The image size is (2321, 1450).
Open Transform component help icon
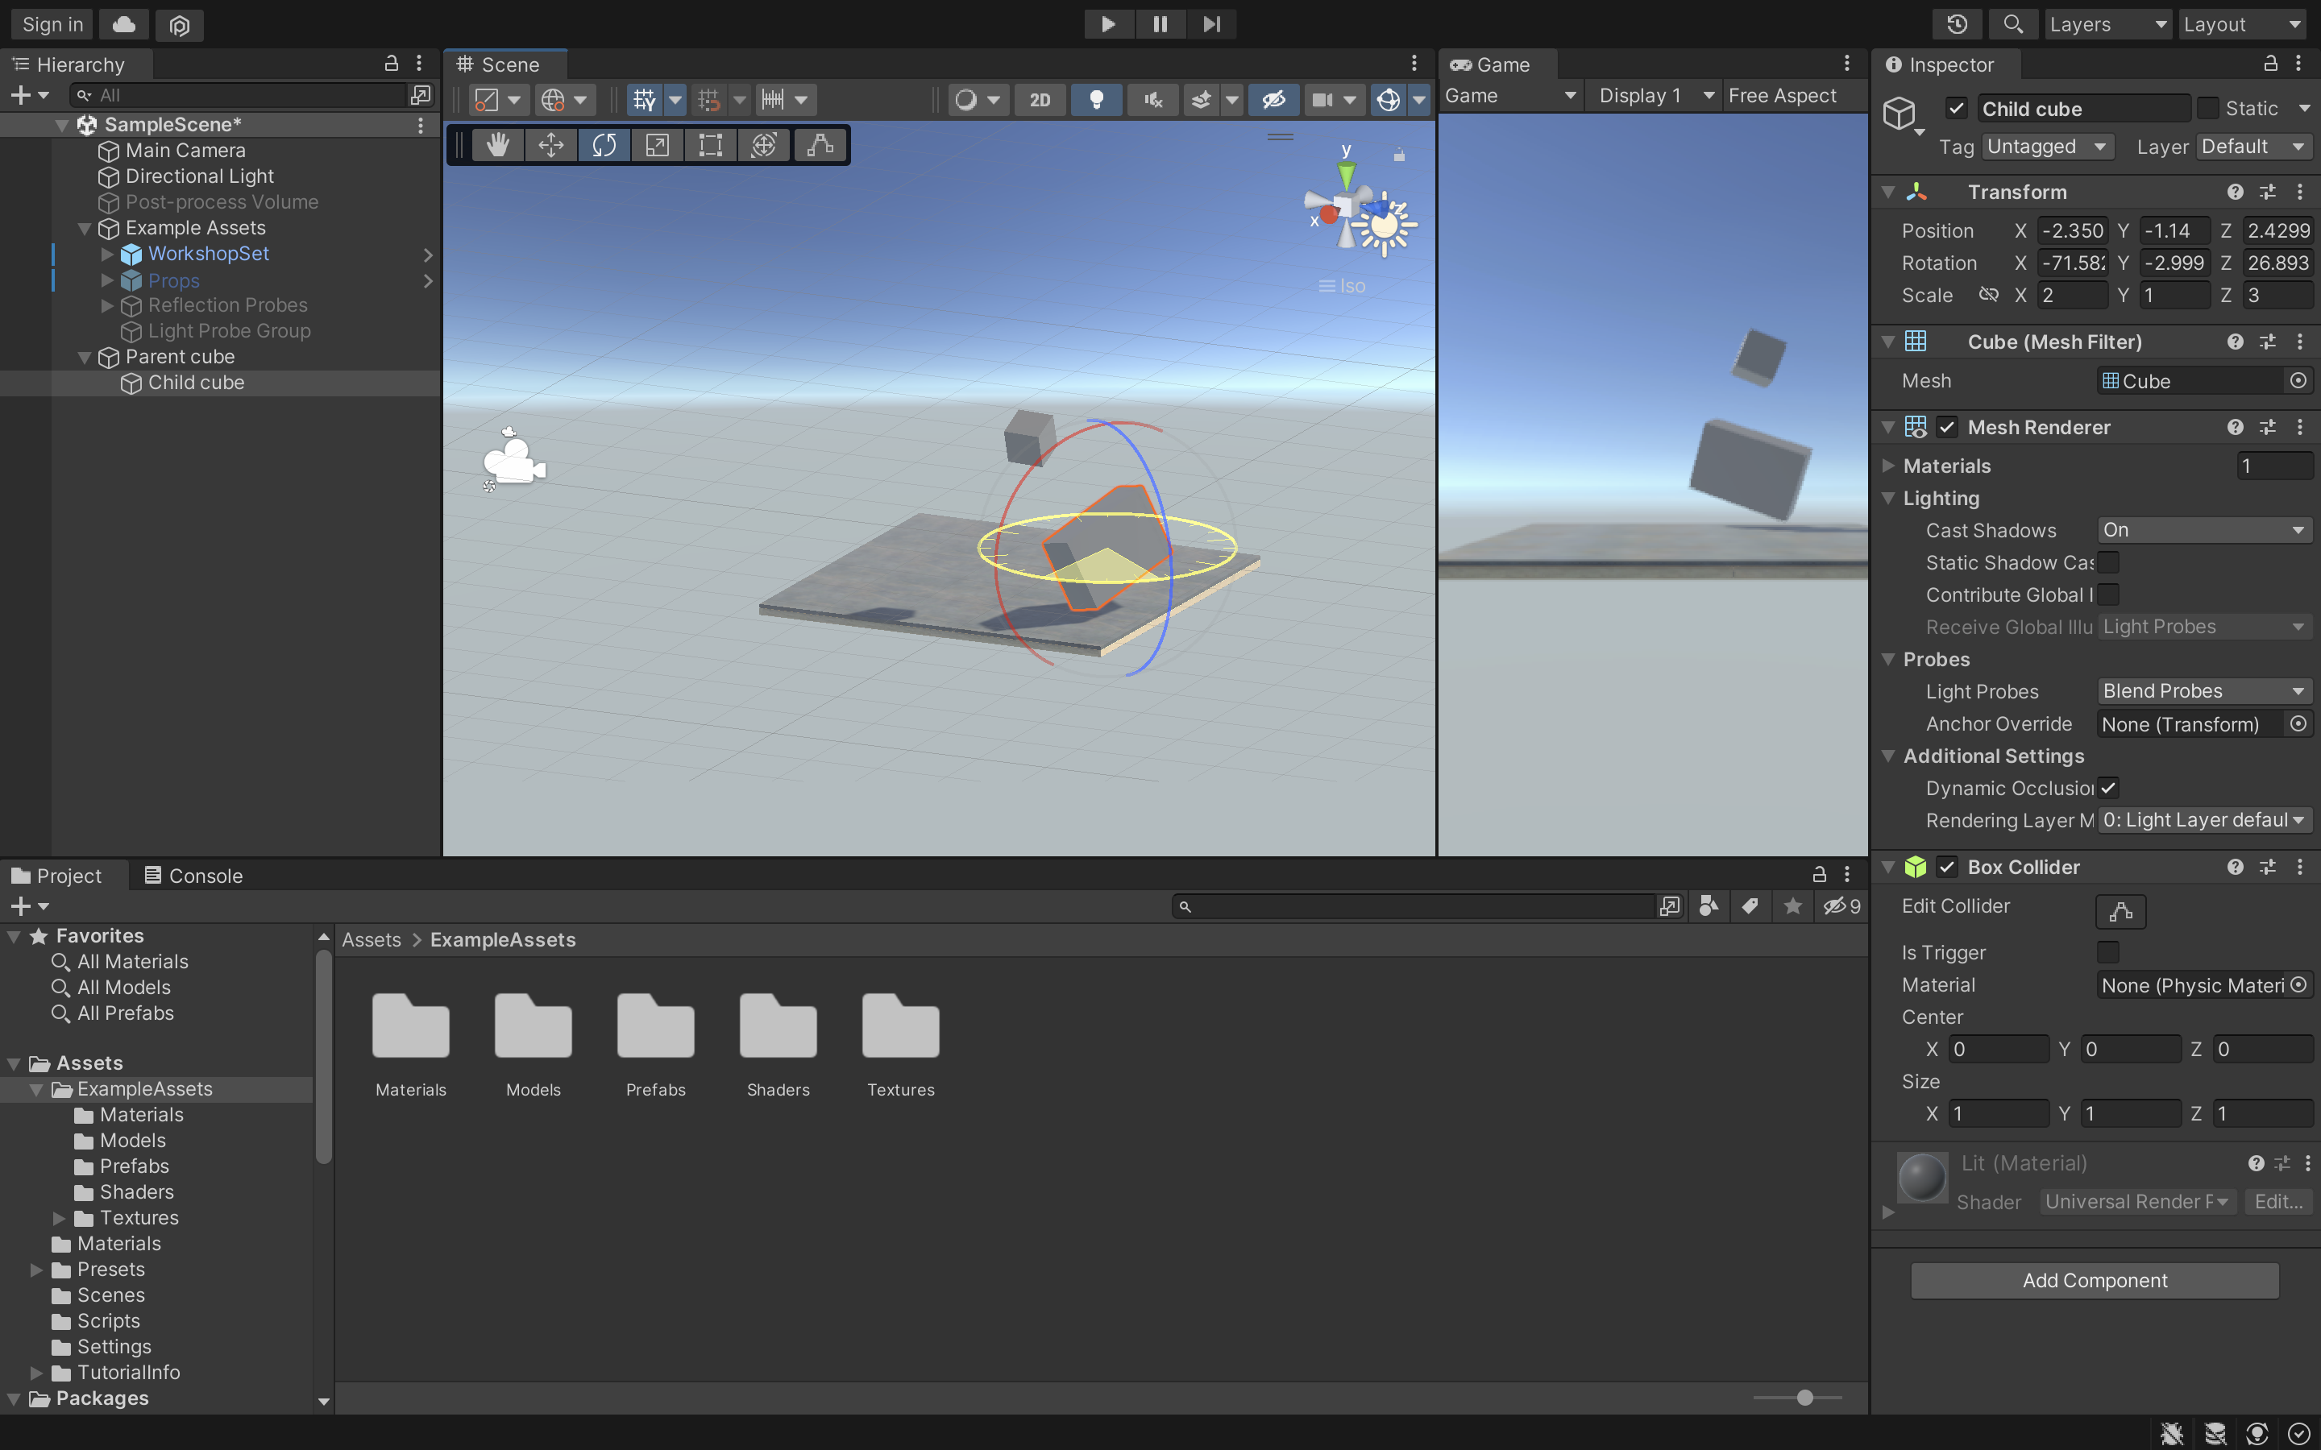[2235, 192]
